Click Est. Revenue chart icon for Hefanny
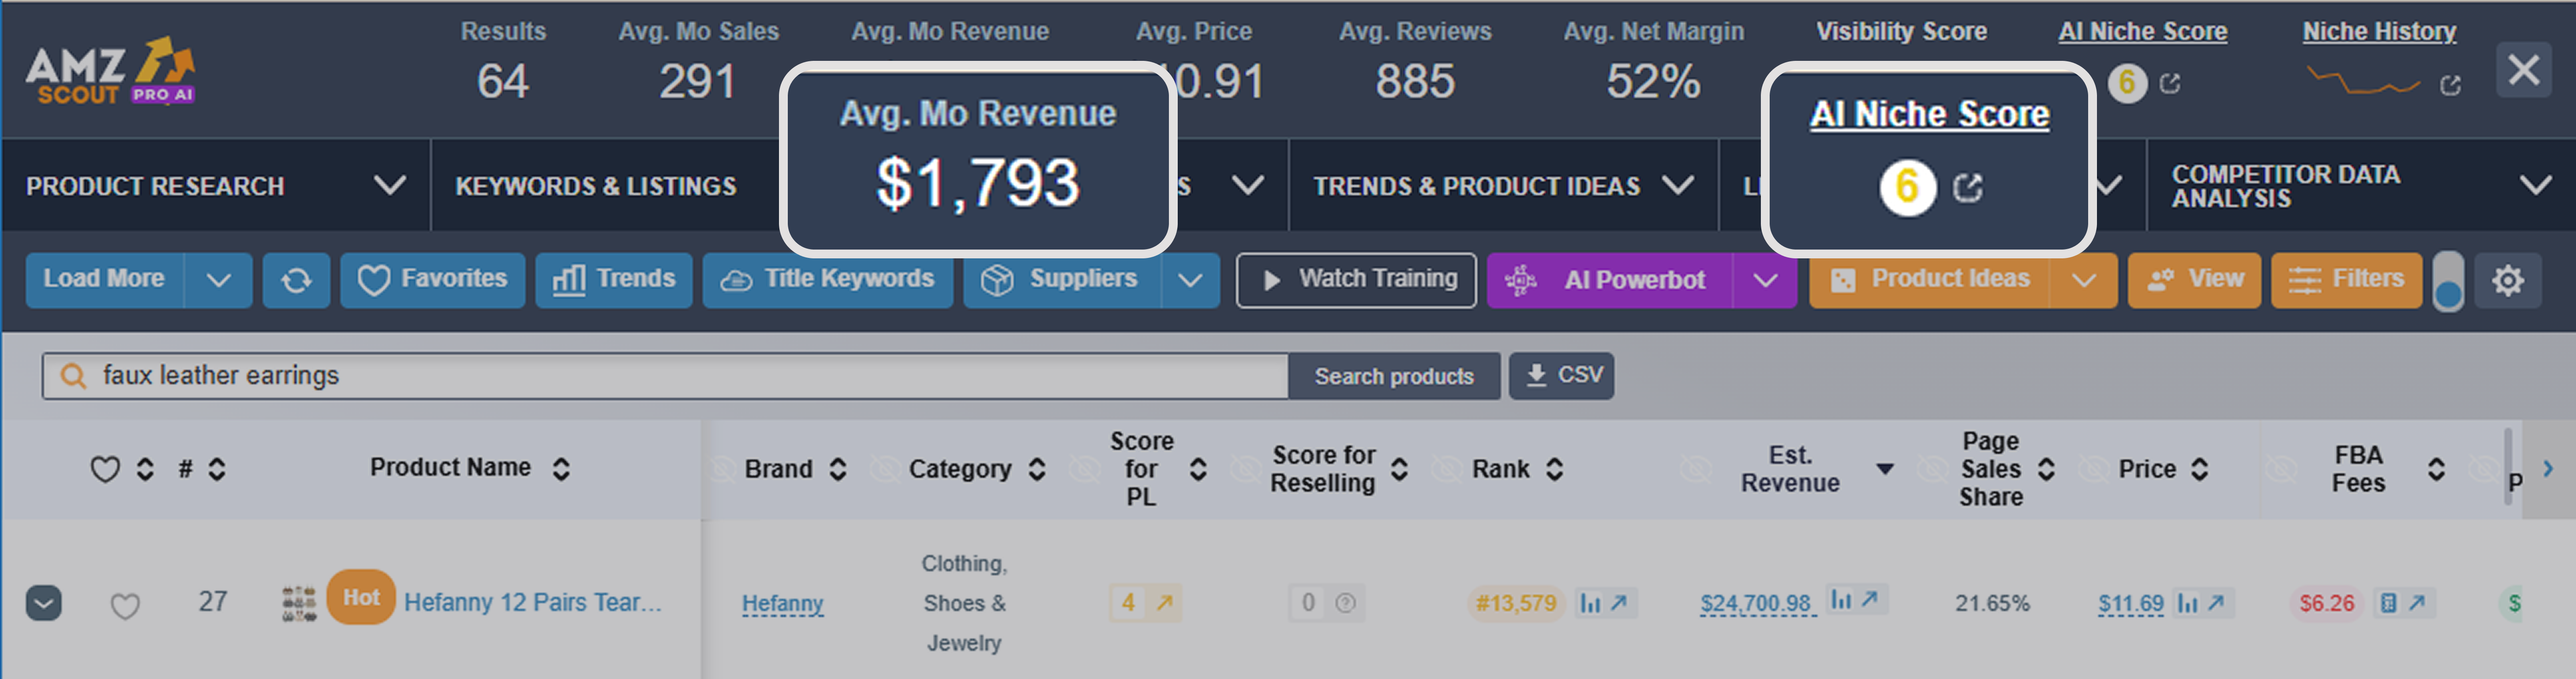The height and width of the screenshot is (679, 2576). 1841,600
